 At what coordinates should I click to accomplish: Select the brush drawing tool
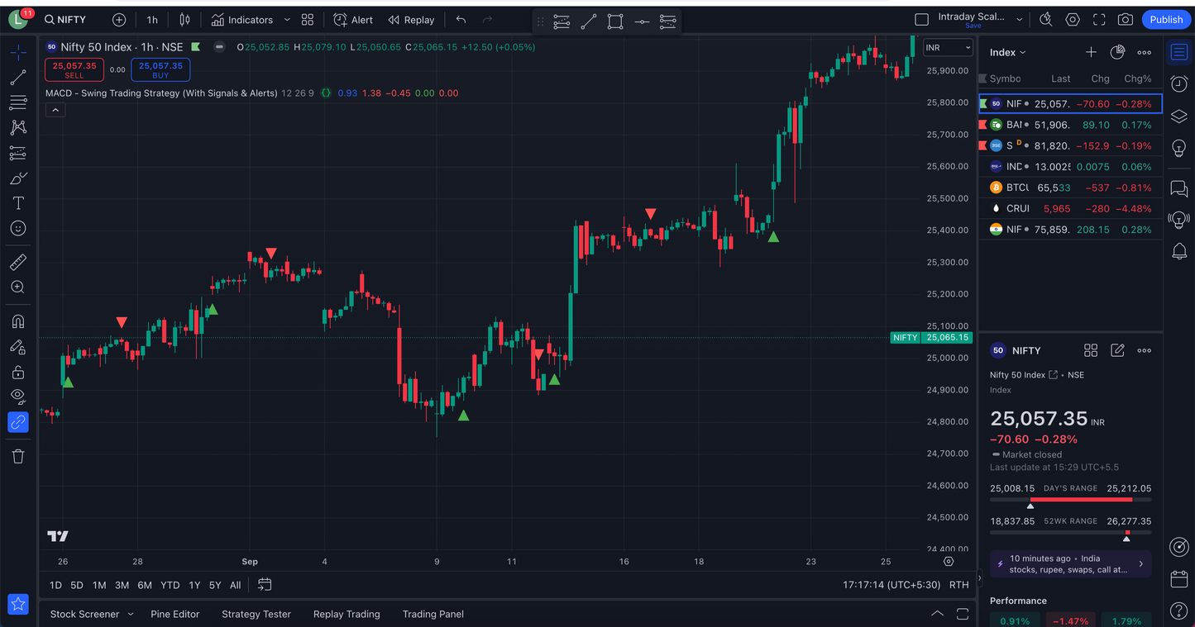(18, 178)
